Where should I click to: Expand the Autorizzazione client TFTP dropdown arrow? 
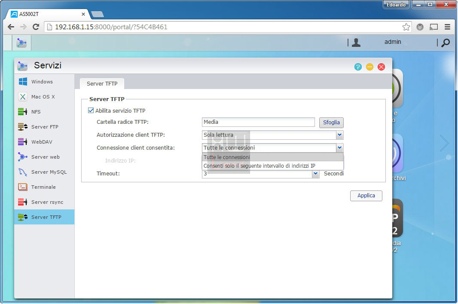(x=339, y=135)
